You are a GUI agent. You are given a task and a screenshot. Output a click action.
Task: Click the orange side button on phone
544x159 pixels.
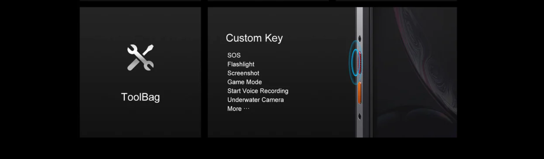coord(359,93)
